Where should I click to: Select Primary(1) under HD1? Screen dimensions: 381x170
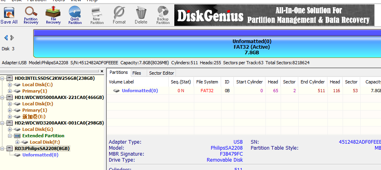click(x=34, y=110)
